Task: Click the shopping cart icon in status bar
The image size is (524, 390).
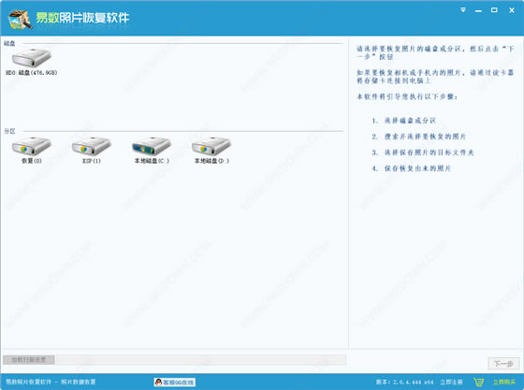Action: (x=478, y=382)
